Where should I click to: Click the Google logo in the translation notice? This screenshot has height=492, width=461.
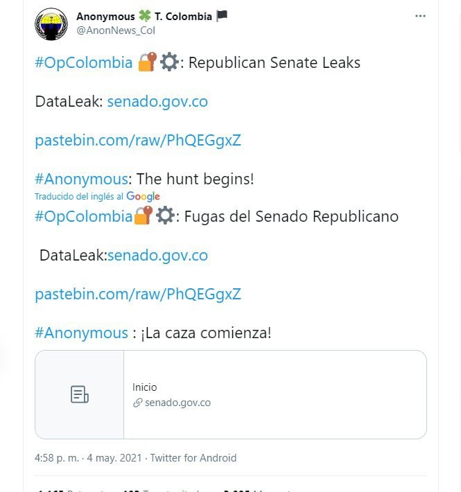[143, 197]
